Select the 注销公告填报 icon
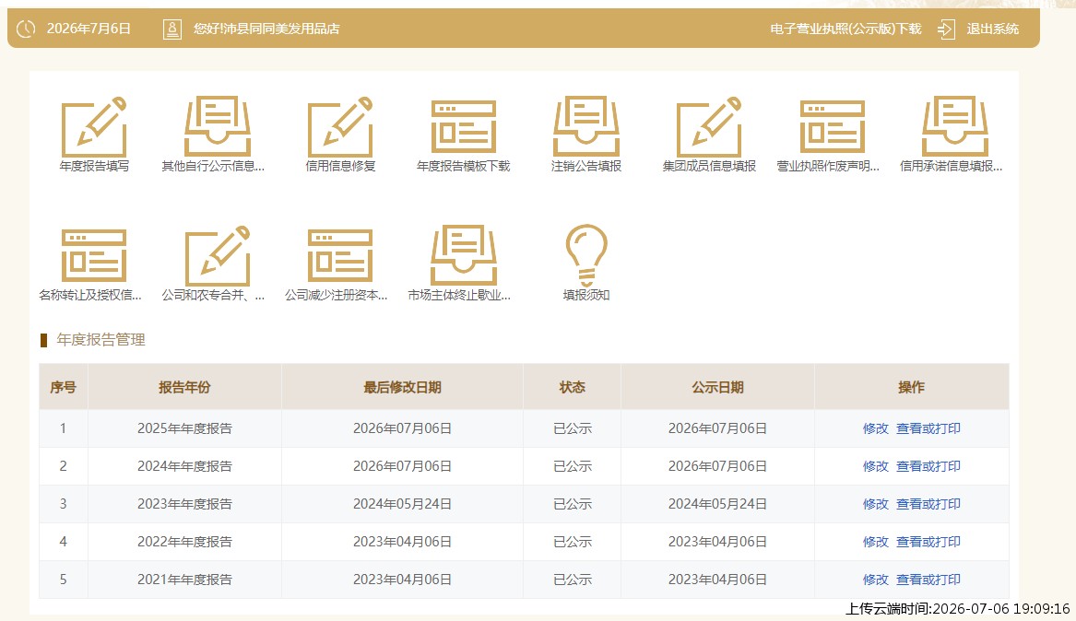This screenshot has height=621, width=1076. pos(586,127)
